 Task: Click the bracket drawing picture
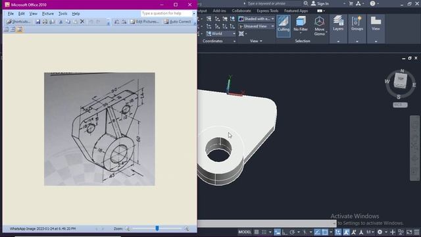coord(99,129)
